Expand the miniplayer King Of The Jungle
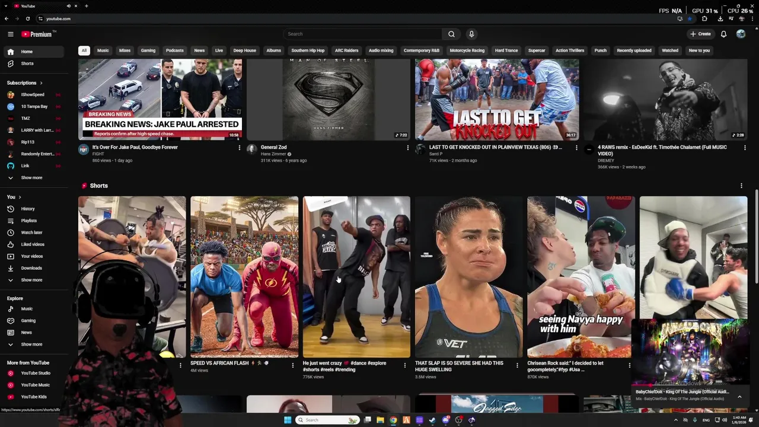Viewport: 759px width, 427px height. coord(739,397)
